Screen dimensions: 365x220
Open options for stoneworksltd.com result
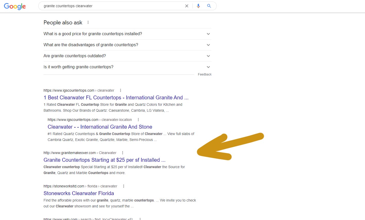point(124,186)
